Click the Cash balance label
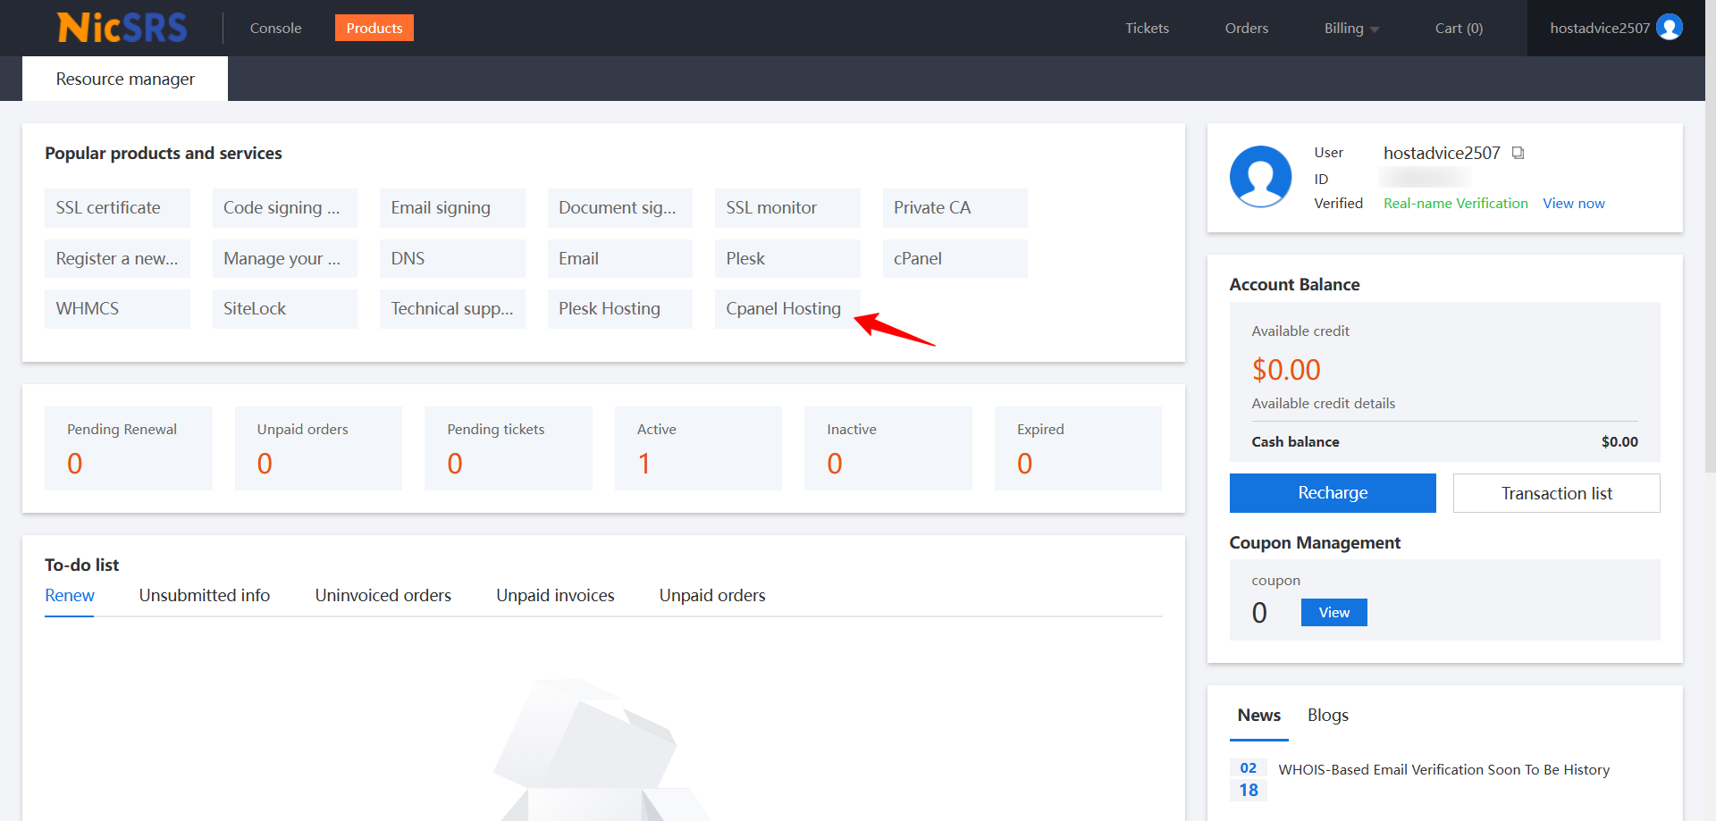 [1295, 441]
